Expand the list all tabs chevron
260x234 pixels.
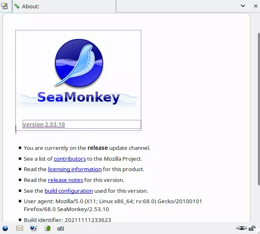(x=243, y=6)
